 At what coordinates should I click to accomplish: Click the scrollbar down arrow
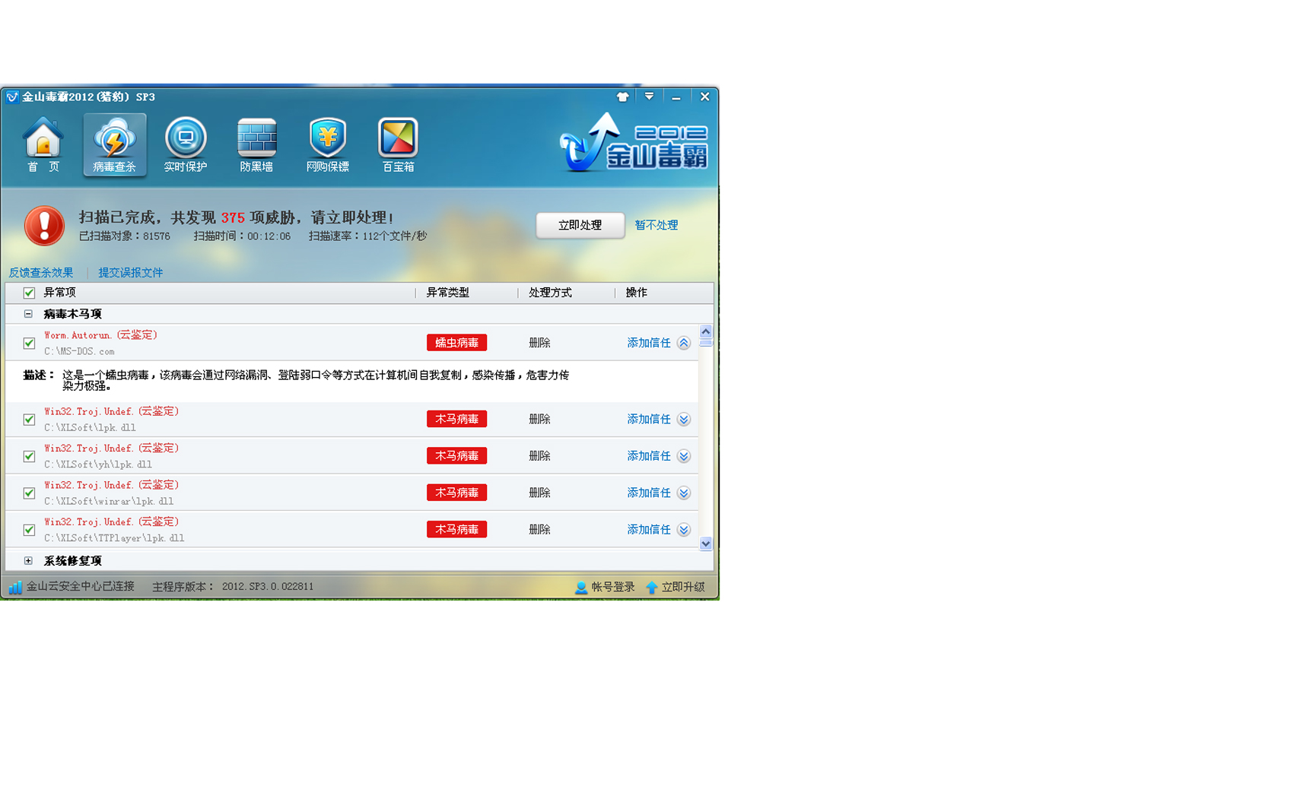tap(706, 543)
